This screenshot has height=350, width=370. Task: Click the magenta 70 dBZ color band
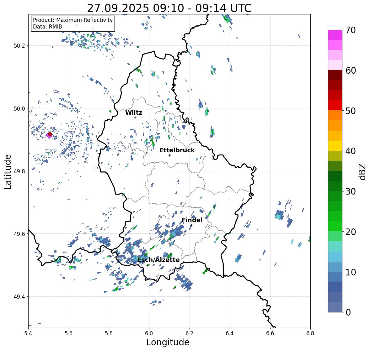[335, 35]
